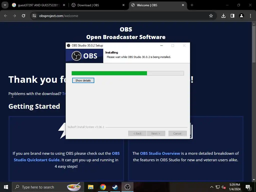
Task: Open the Windows Start menu
Action: coord(6,187)
